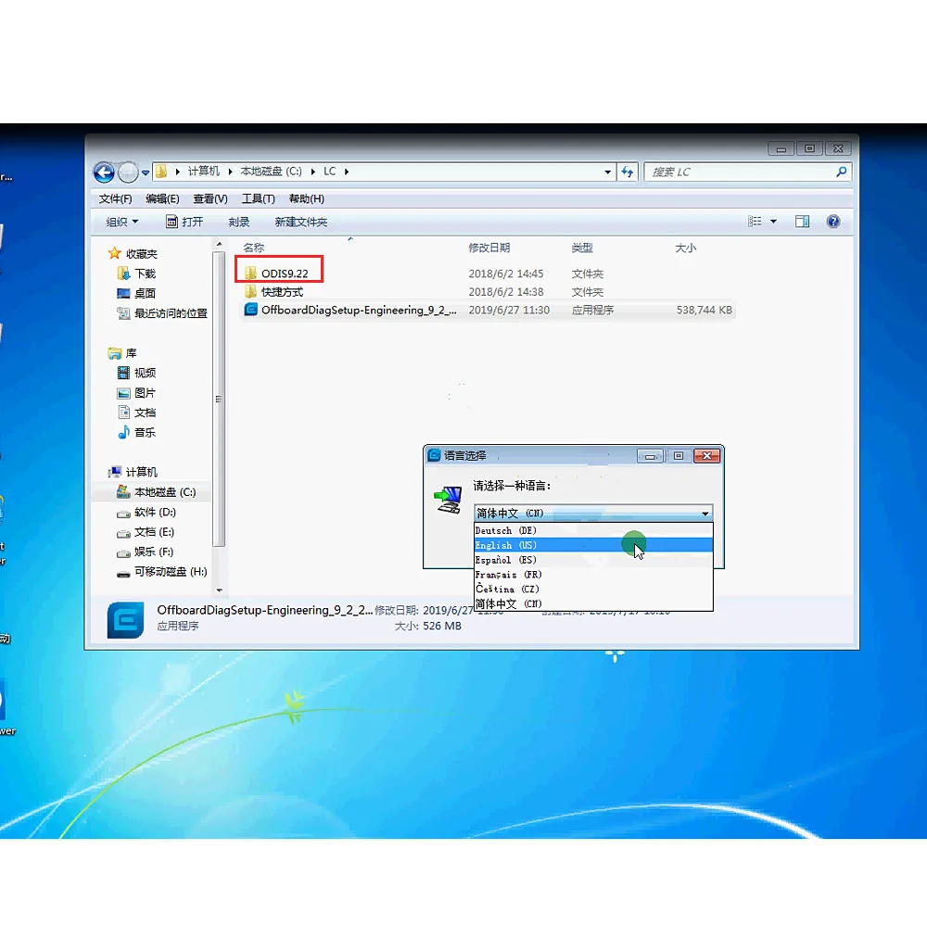Select the 快捷方式 folder
Image resolution: width=927 pixels, height=927 pixels.
[x=273, y=292]
